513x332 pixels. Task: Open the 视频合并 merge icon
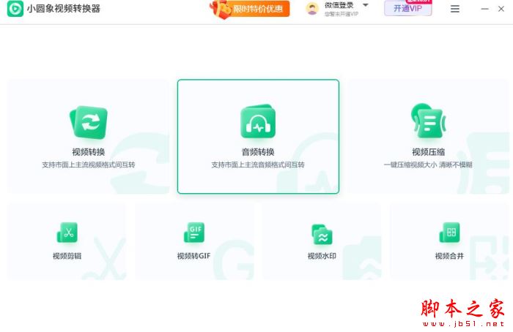449,233
